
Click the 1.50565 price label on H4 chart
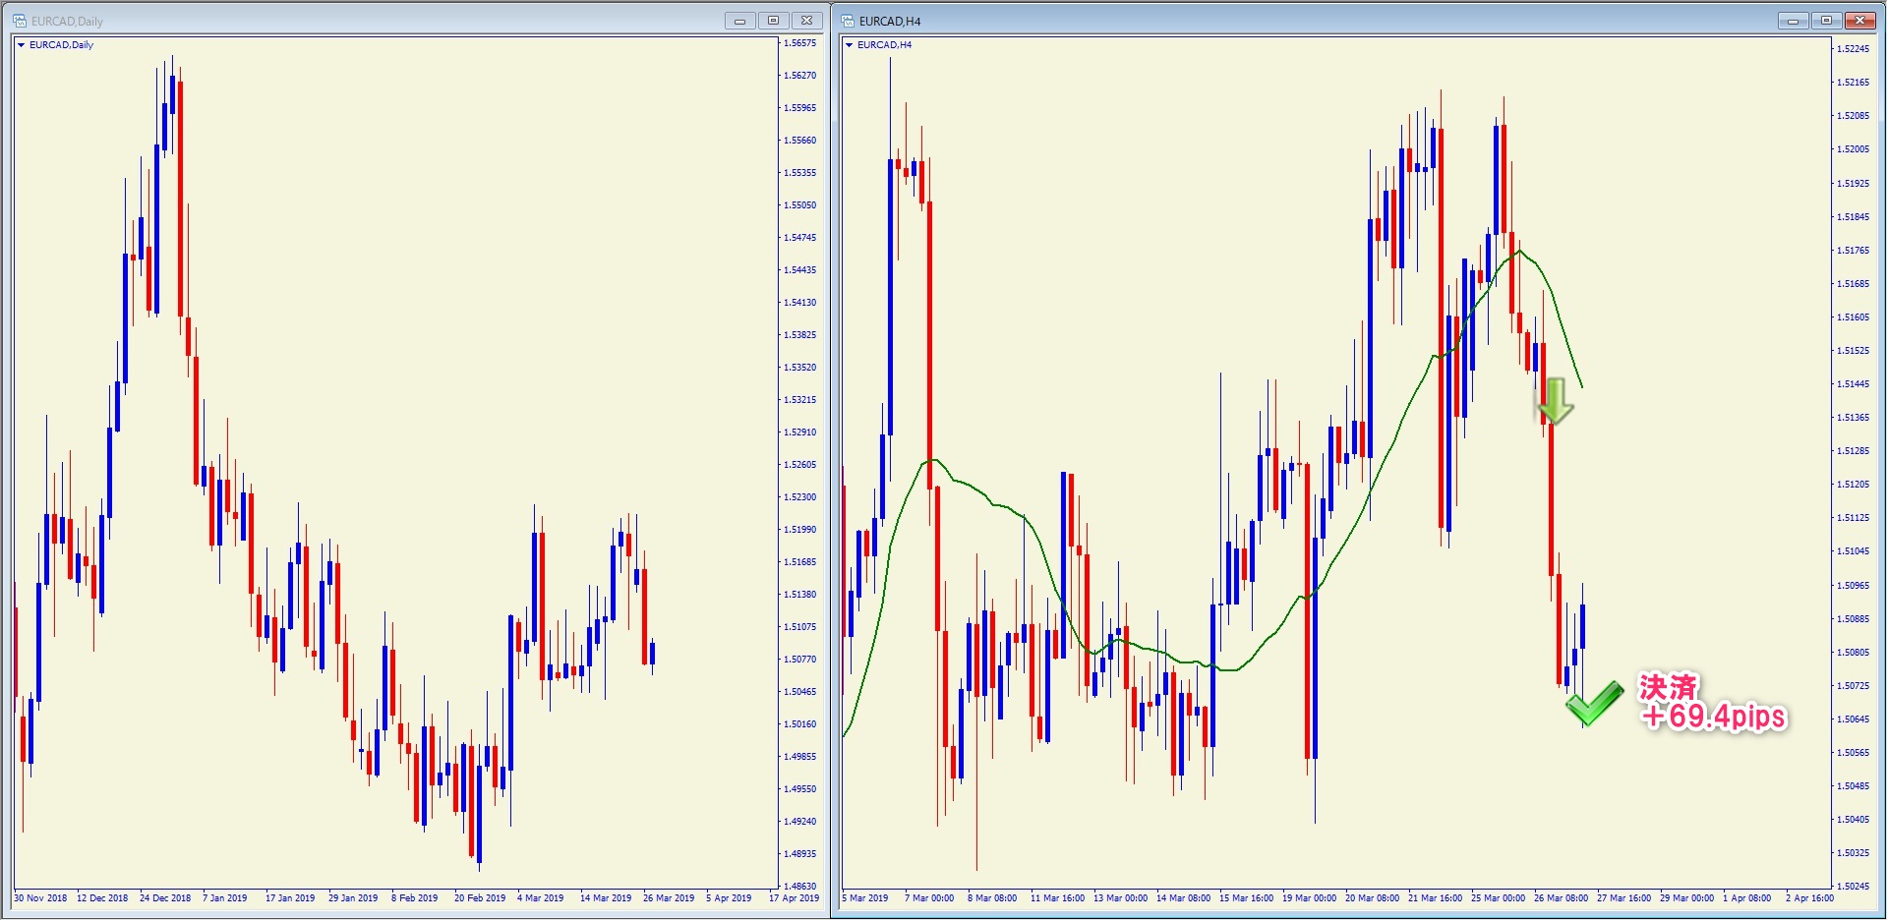click(1853, 753)
